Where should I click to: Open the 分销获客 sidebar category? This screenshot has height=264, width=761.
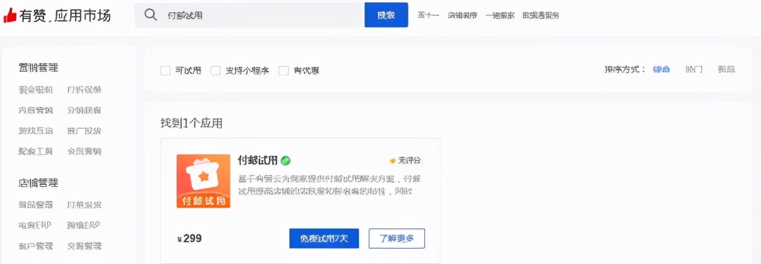tap(84, 110)
